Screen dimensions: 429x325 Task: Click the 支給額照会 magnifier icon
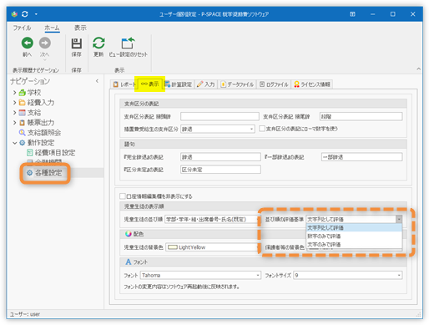coord(23,133)
